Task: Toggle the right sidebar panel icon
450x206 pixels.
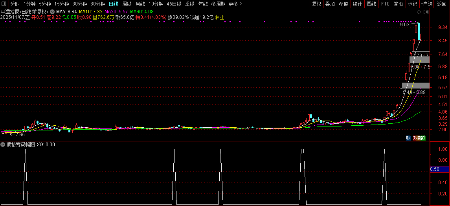Action: click(426, 12)
